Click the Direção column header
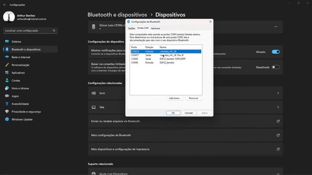The height and width of the screenshot is (175, 312). pyautogui.click(x=149, y=47)
